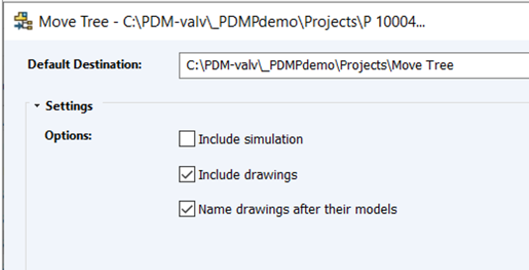Viewport: 529px width, 270px height.
Task: Click blank area below Name drawings checkbox
Action: coord(285,244)
